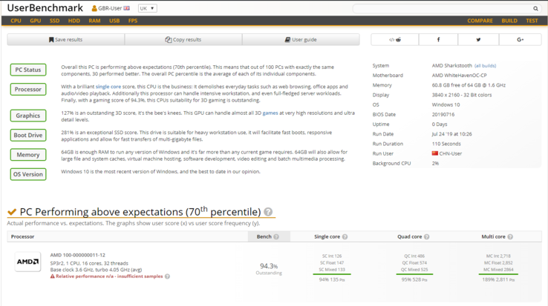The height and width of the screenshot is (306, 548).
Task: Open the User guide
Action: pos(301,40)
